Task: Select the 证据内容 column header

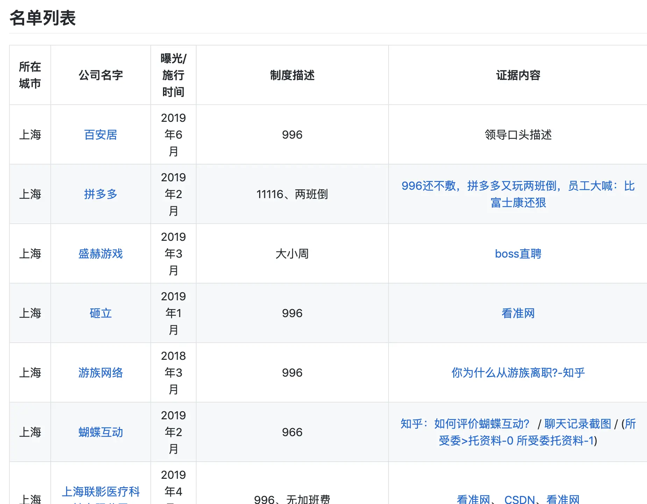Action: point(518,75)
